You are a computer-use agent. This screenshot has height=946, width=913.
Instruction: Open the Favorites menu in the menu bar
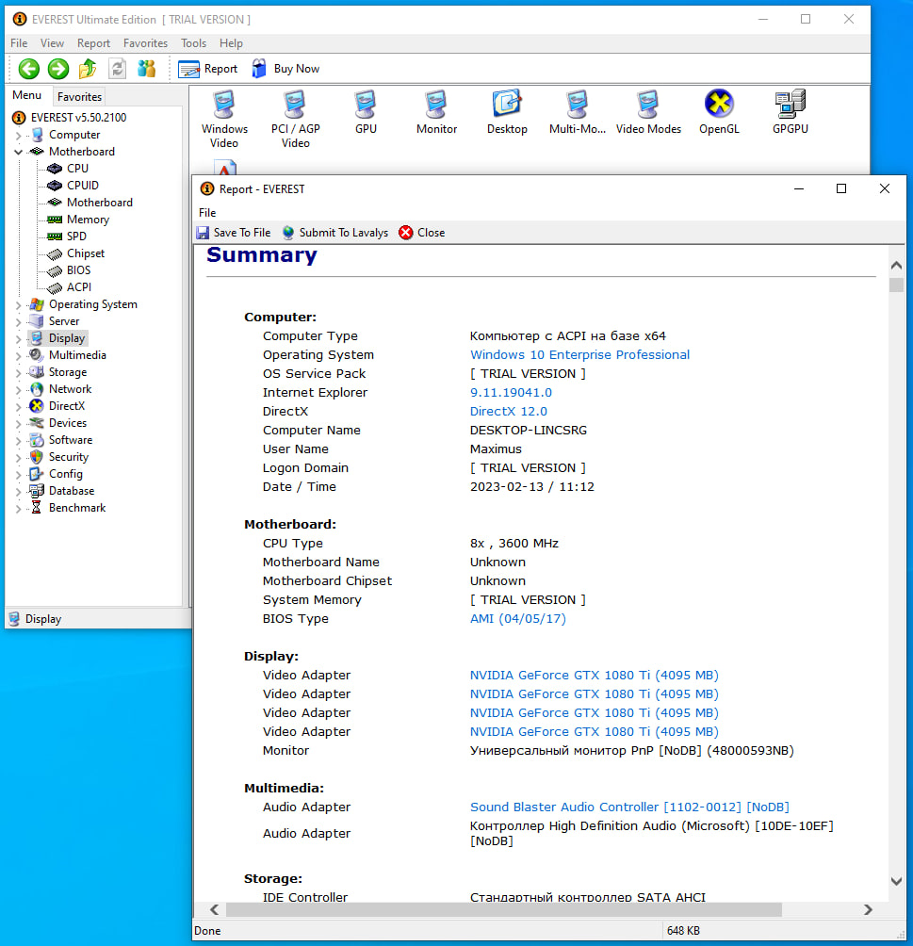coord(145,43)
